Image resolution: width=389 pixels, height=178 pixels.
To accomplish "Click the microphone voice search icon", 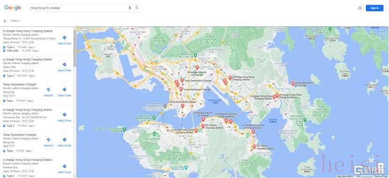I will click(130, 8).
